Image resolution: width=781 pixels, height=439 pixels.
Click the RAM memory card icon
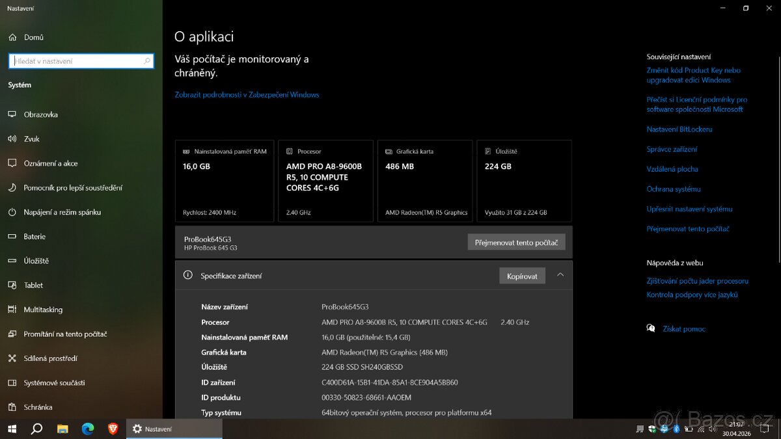coord(186,152)
